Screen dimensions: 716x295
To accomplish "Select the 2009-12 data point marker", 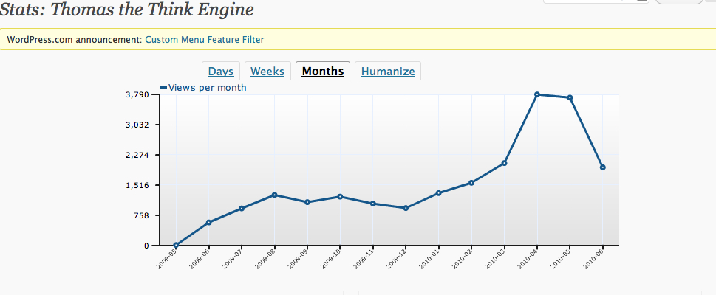I will tap(406, 208).
